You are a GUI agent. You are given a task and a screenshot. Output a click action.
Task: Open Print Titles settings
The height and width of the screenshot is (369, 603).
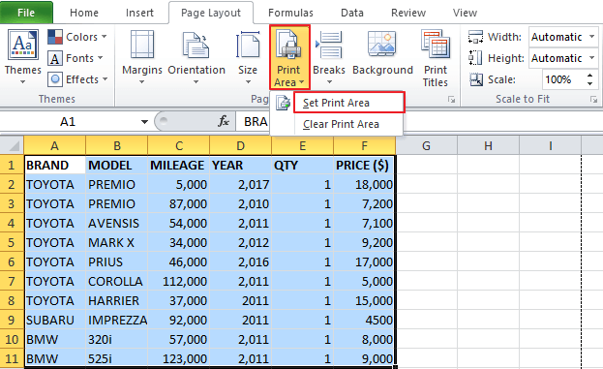coord(436,58)
